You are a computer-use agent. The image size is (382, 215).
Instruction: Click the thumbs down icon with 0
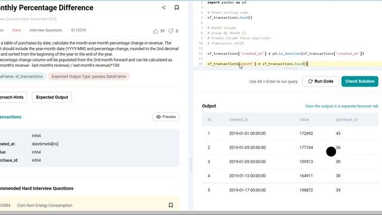click(x=171, y=31)
